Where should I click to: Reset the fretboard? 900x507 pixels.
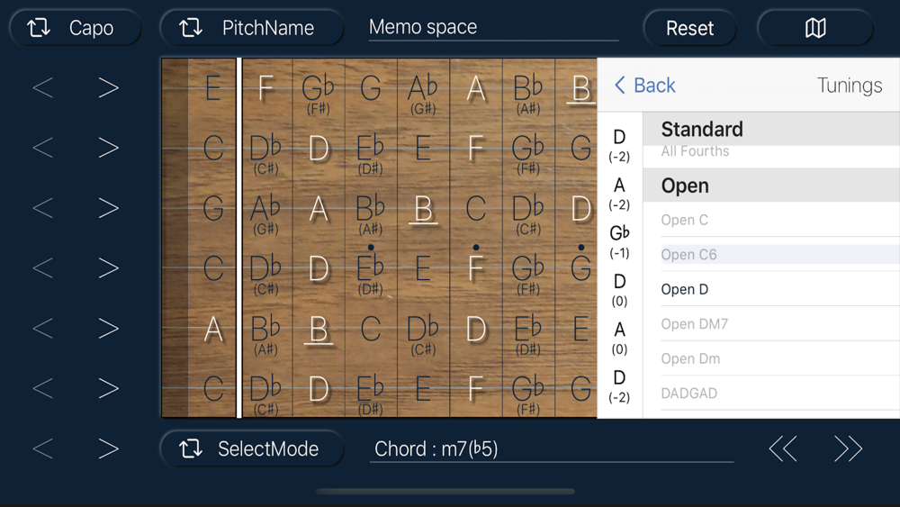689,28
